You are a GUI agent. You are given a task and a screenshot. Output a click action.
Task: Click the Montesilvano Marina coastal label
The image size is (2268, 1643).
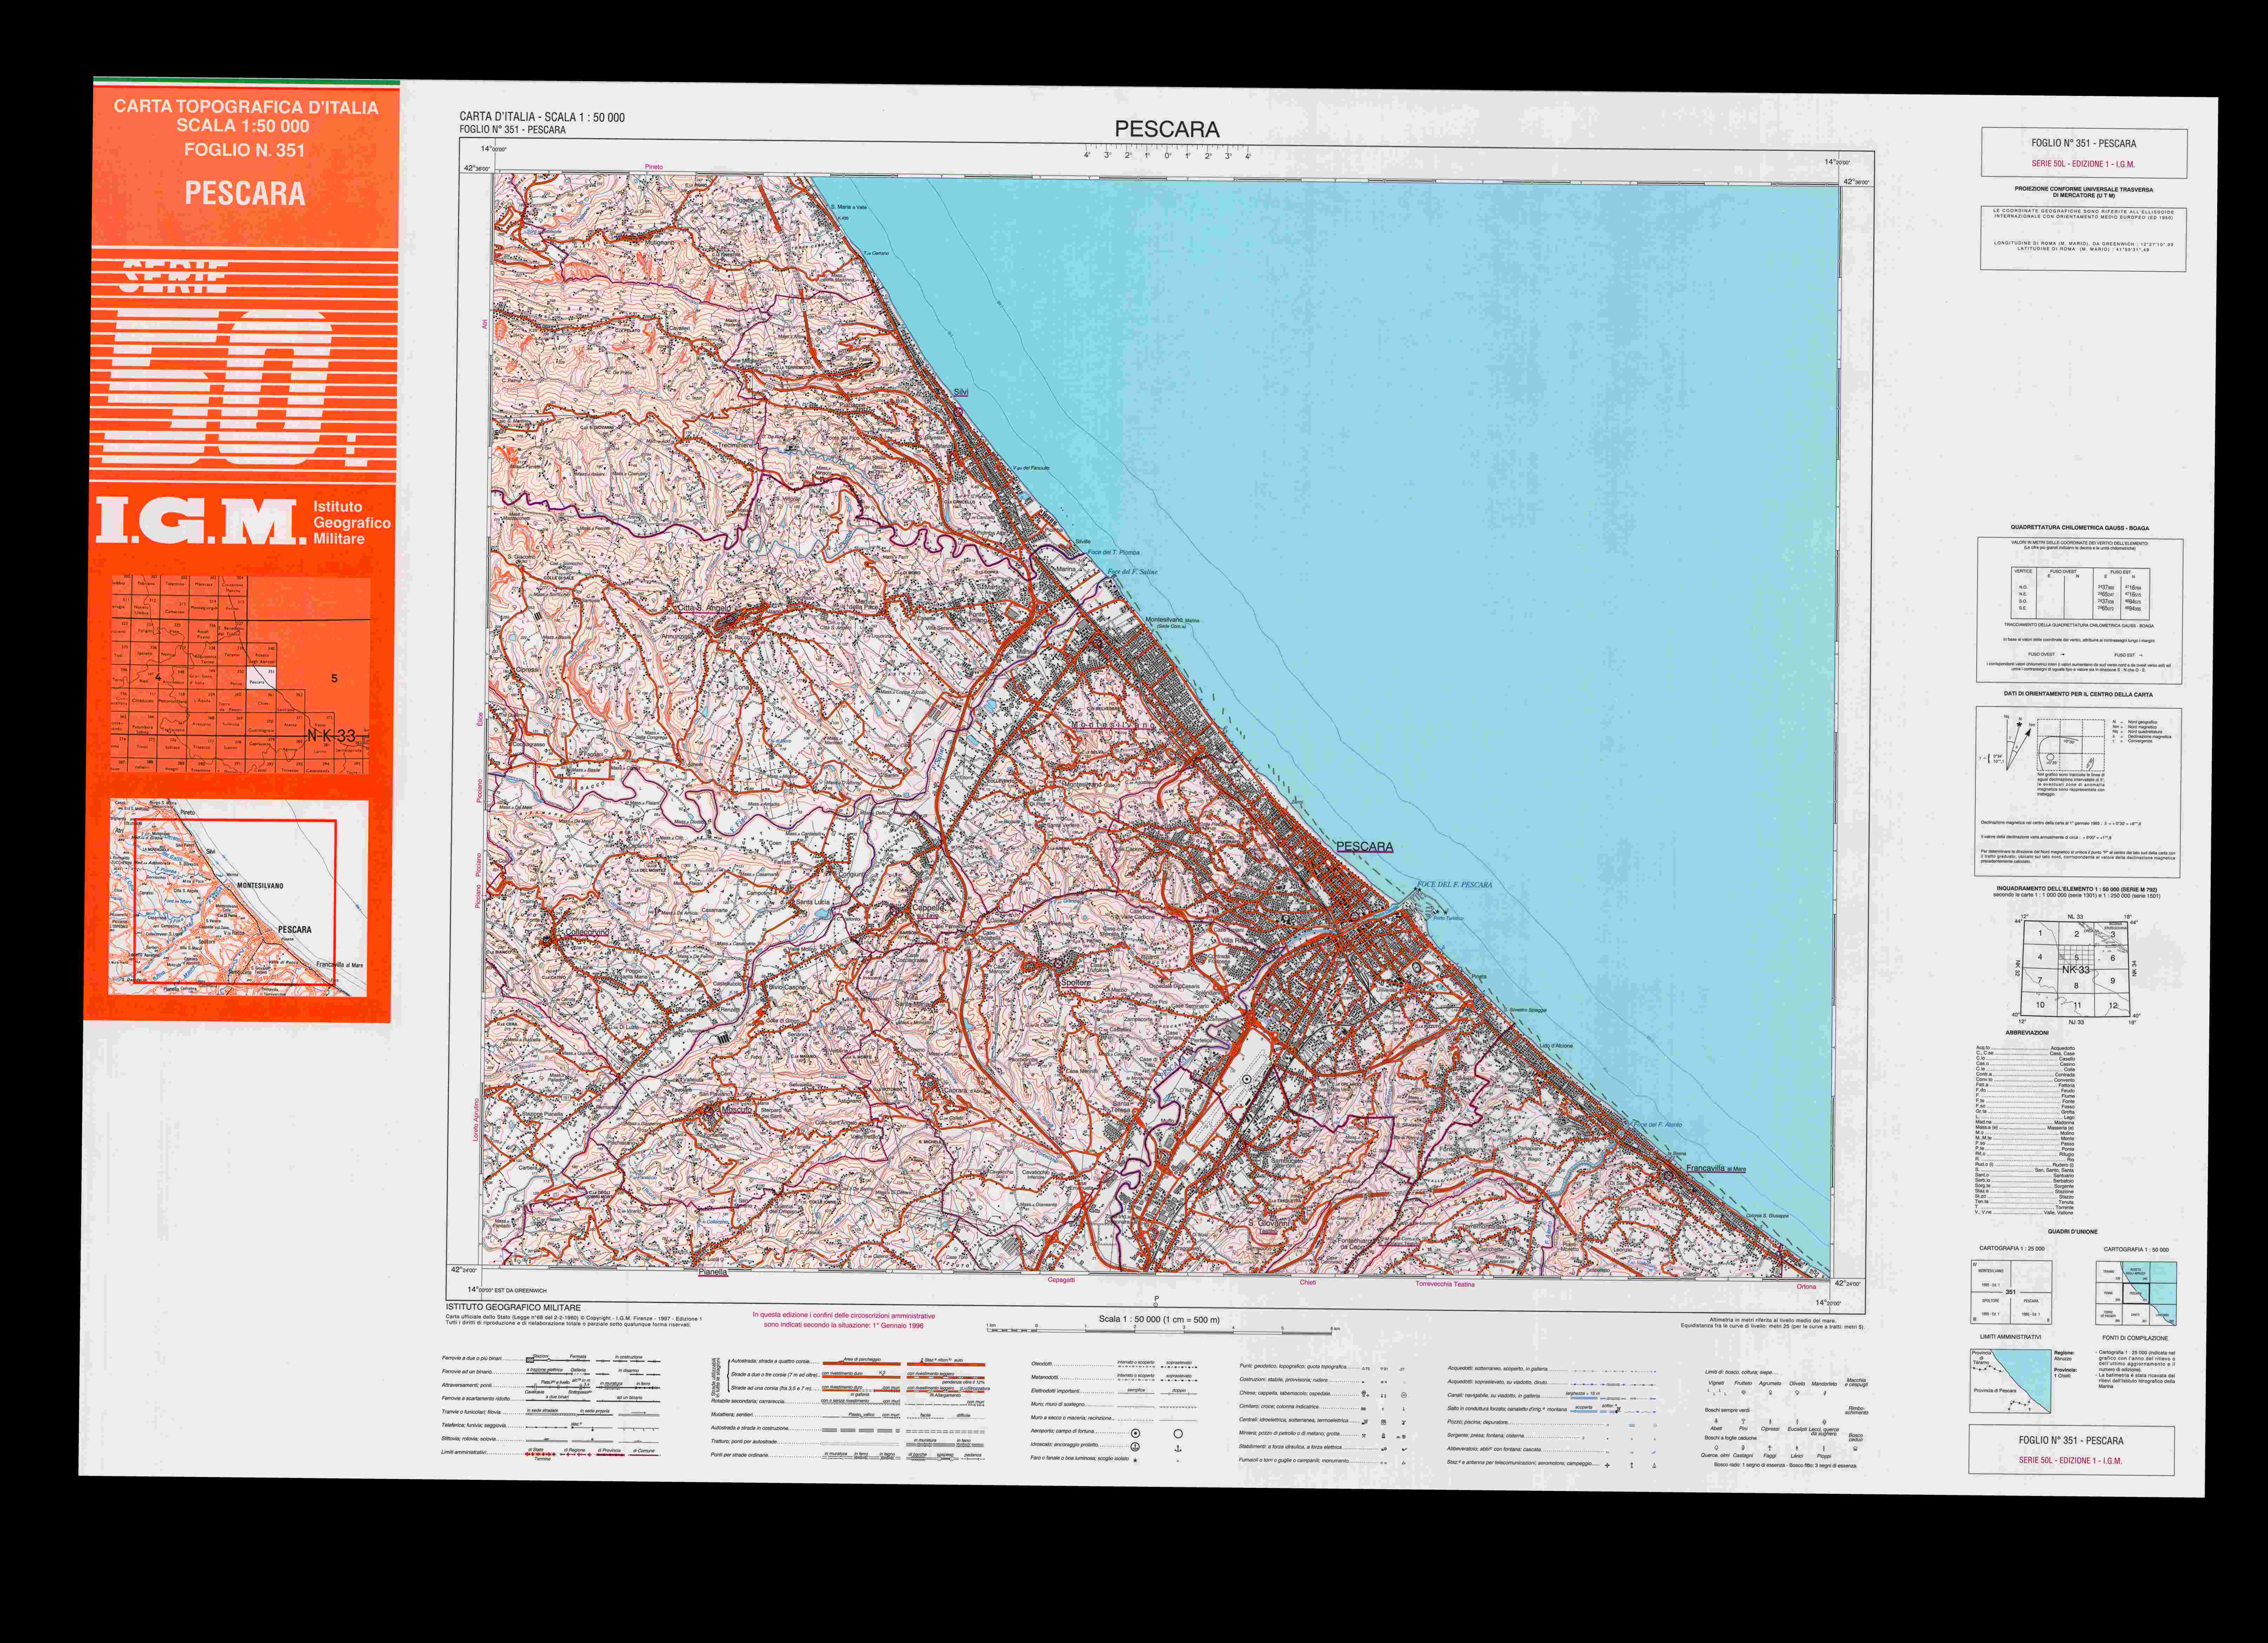click(x=1172, y=620)
